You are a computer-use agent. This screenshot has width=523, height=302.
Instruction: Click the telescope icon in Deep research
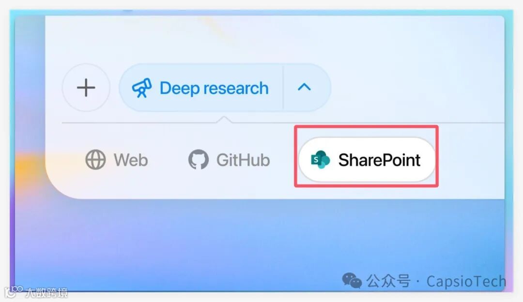pos(142,88)
